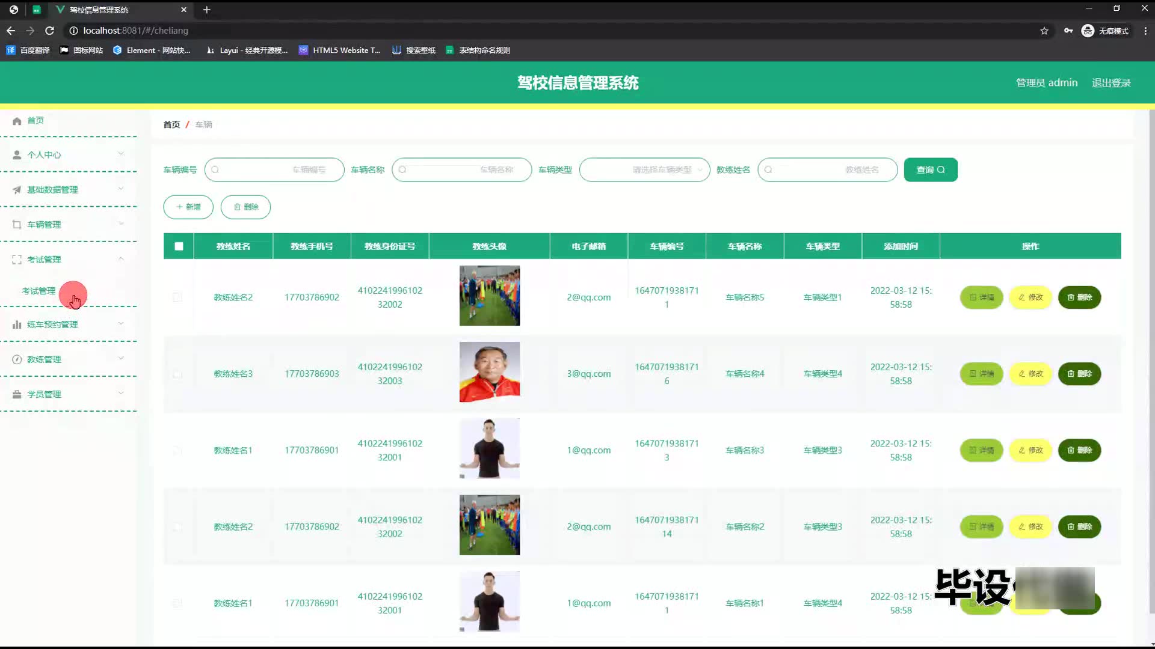Click into the 车辆编号 search field
This screenshot has width=1155, height=649.
click(274, 170)
